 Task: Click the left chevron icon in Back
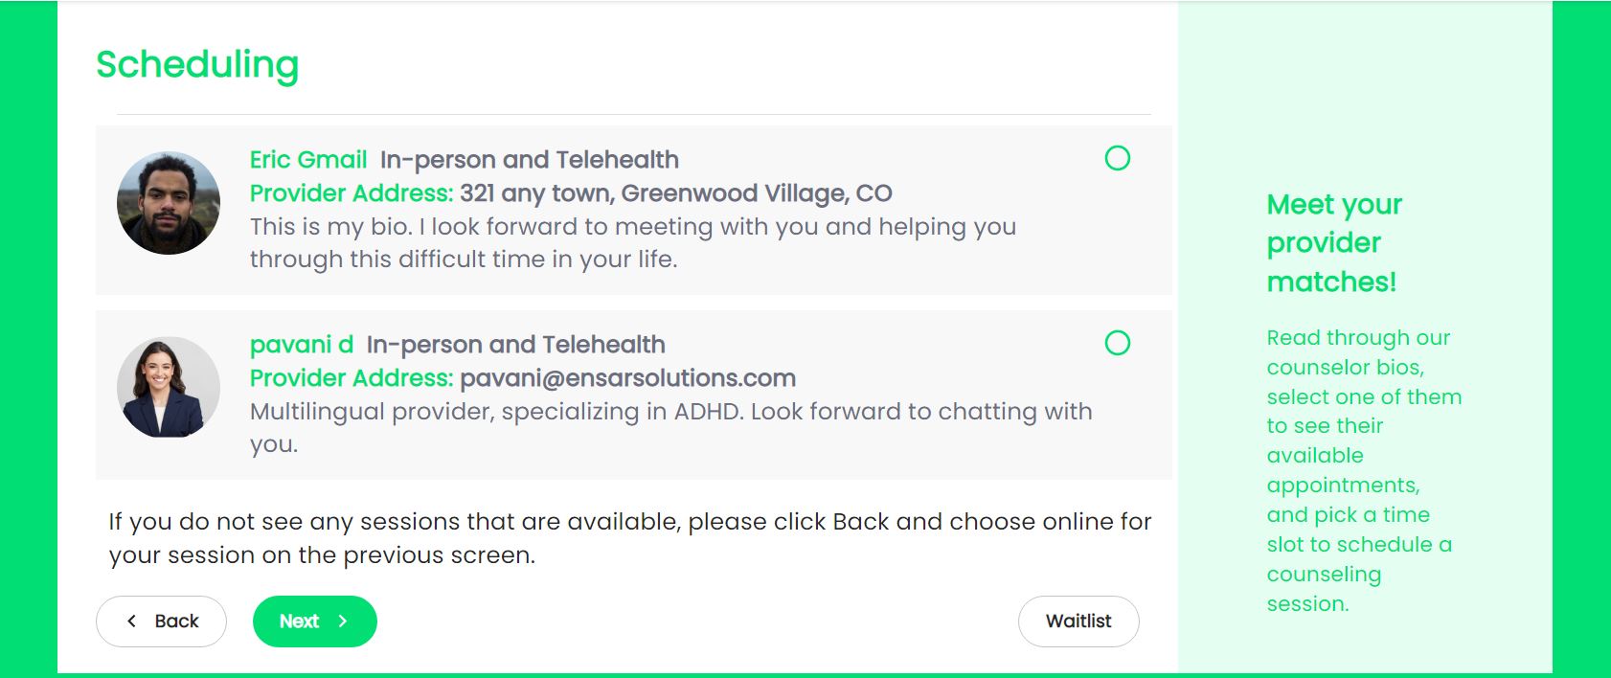point(132,621)
